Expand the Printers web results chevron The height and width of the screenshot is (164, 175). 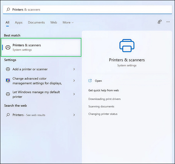pos(74,115)
